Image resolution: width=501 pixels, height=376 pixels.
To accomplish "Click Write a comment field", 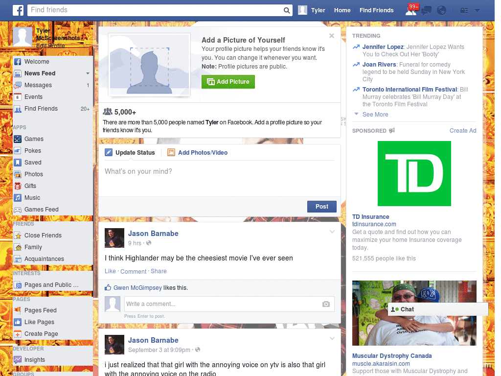I will click(229, 304).
